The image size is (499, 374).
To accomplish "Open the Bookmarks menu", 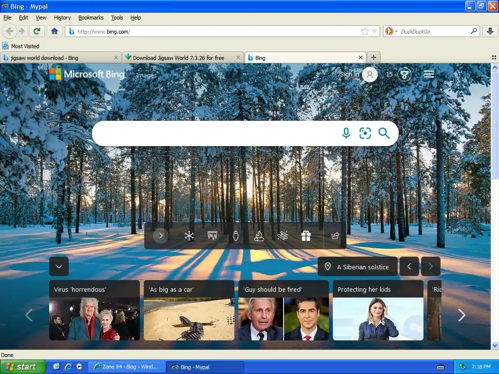I will [91, 18].
